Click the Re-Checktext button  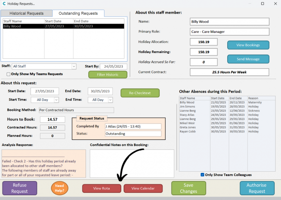tap(140, 93)
